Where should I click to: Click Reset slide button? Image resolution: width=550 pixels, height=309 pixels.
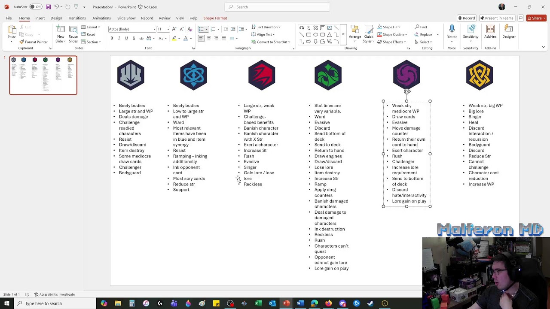(x=88, y=35)
